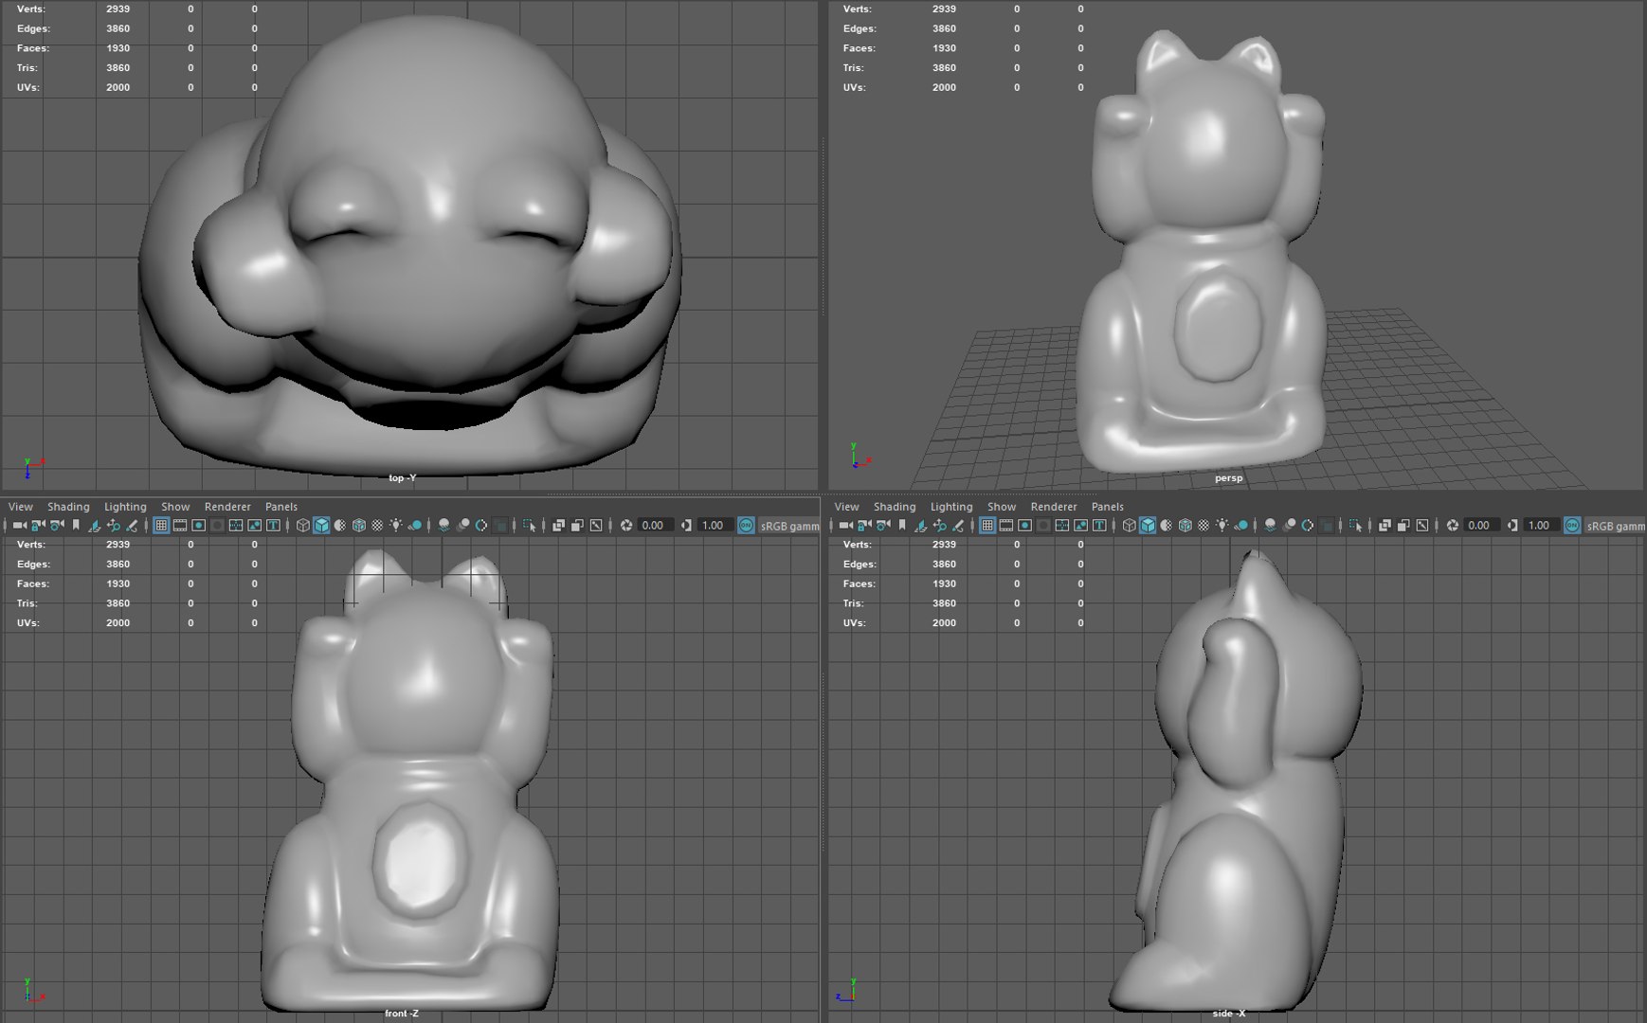Click Gamma value field in front -Z panel
The image size is (1647, 1023).
point(715,526)
